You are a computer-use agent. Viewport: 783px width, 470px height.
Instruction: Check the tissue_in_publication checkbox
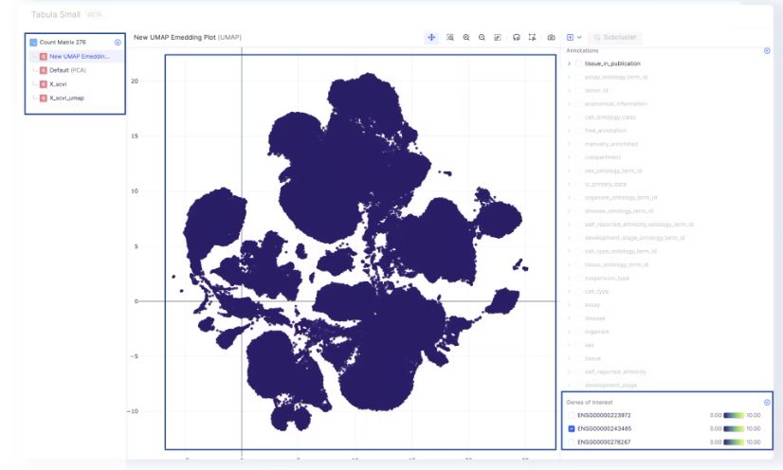point(579,63)
